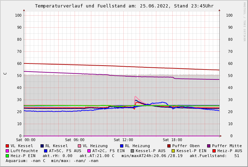Click the Kessel-P EIN yellow swatch

pyautogui.click(x=173, y=151)
